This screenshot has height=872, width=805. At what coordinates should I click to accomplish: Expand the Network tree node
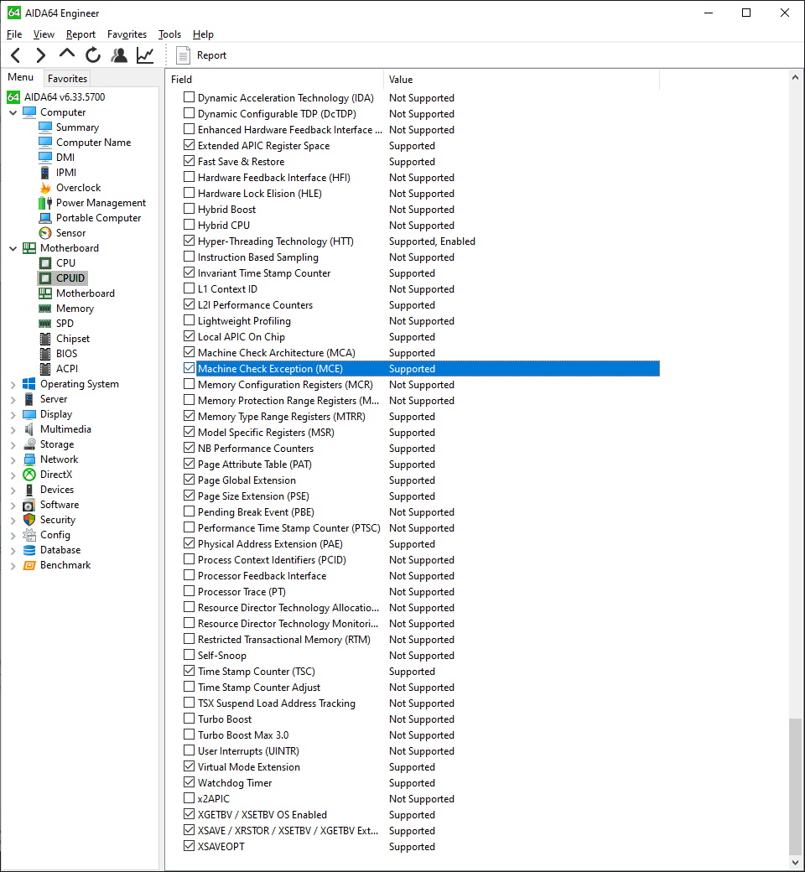coord(13,459)
